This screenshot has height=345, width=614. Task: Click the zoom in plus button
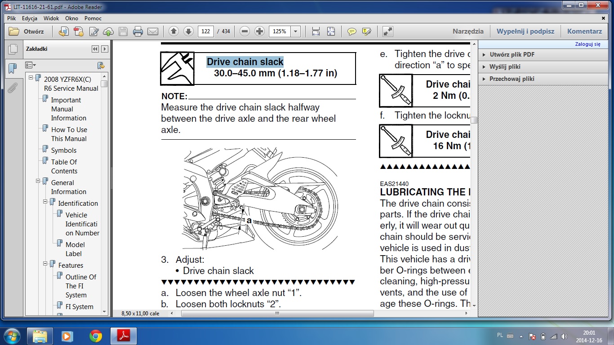click(x=259, y=31)
